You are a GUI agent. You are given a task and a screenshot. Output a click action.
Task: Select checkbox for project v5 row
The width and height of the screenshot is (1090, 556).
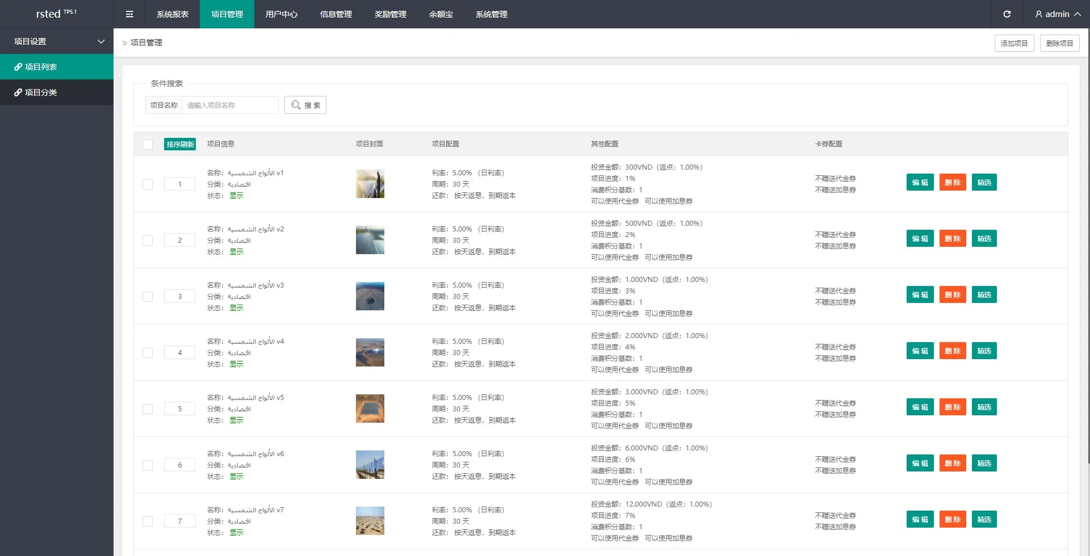click(148, 409)
